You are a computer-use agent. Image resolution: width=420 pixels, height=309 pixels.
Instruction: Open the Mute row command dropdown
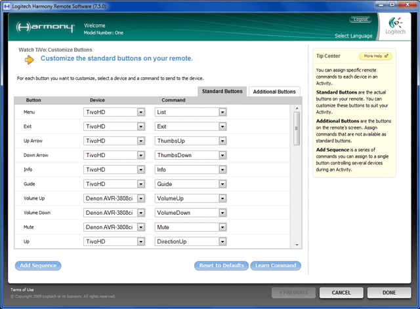pos(191,227)
